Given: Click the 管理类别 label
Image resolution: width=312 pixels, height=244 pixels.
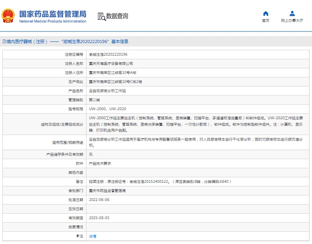Looking at the screenshot, I should 76,100.
